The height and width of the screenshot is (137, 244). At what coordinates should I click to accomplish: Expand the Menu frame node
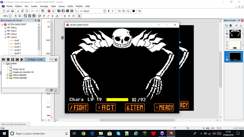(x=6, y=28)
